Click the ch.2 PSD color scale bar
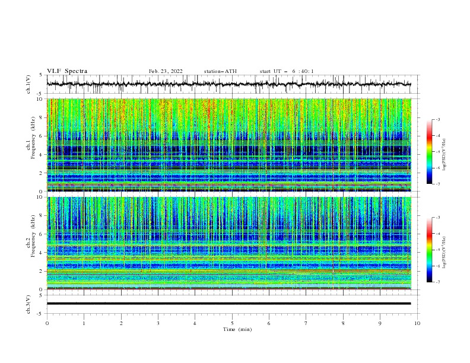470x363 pixels. click(429, 250)
